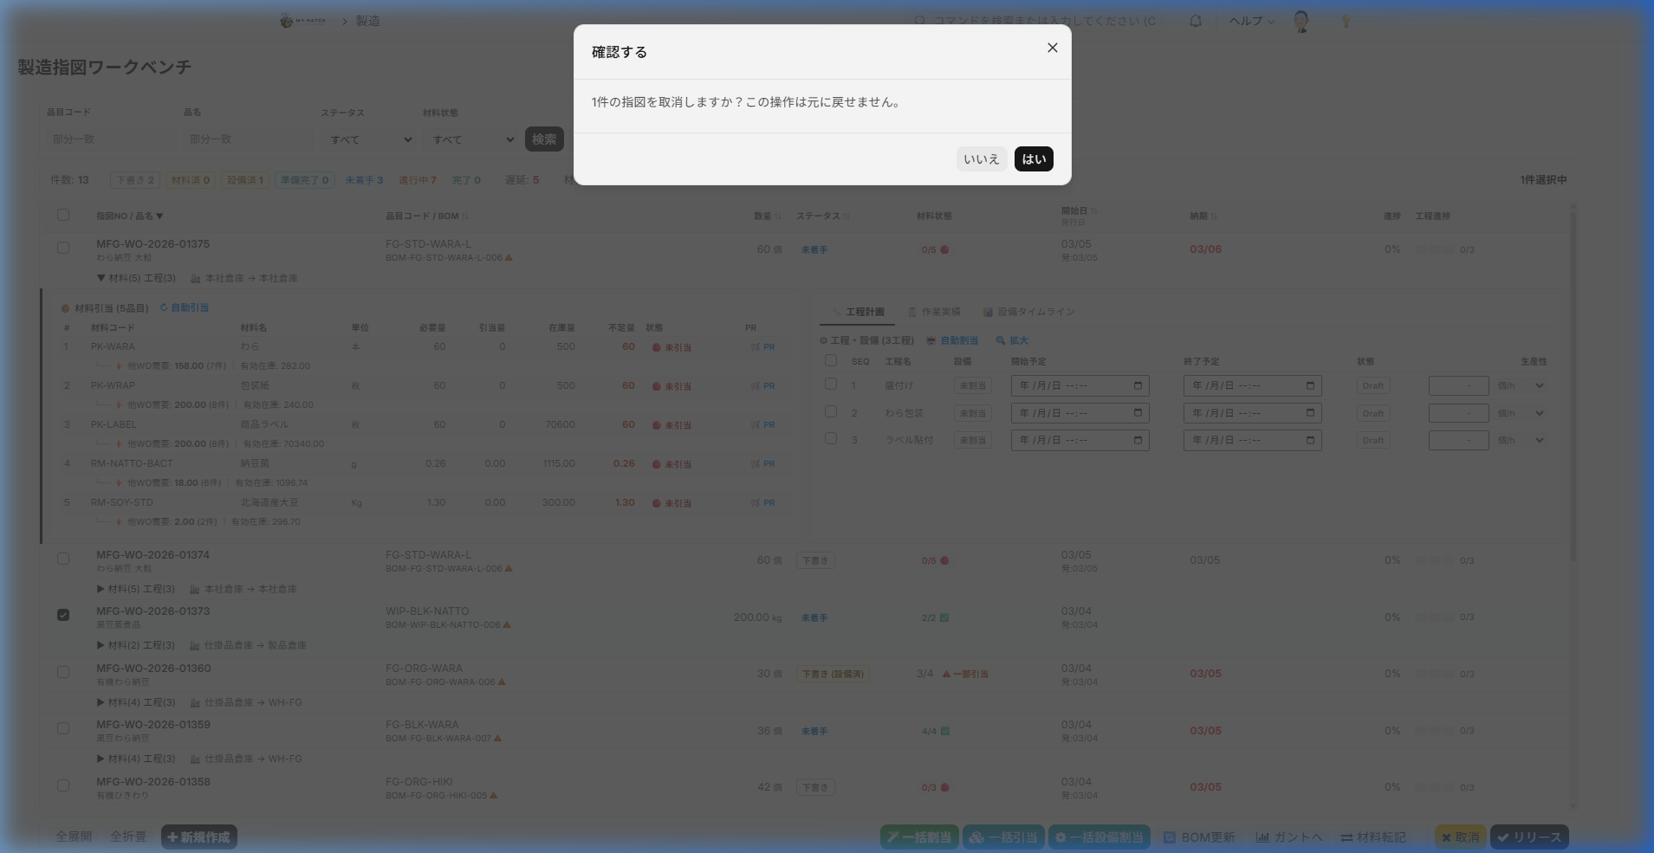Click the 品目コード filter input field
This screenshot has width=1667, height=853.
point(111,139)
